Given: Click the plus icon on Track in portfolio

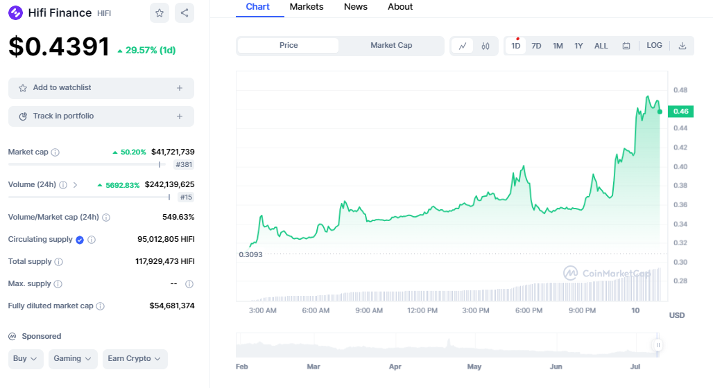Looking at the screenshot, I should [180, 117].
